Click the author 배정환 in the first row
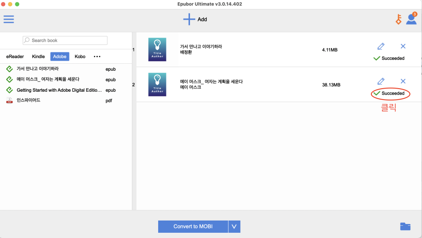This screenshot has height=238, width=422. coord(186,52)
